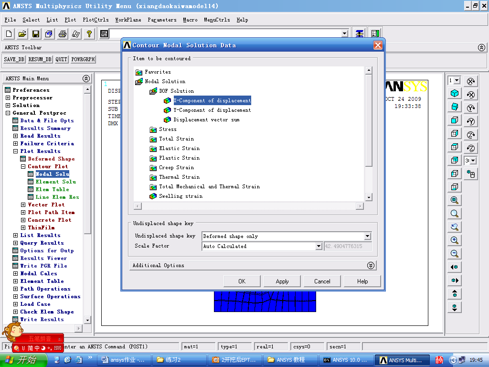
Task: Click the Zoom In magnifier icon
Action: (x=455, y=240)
